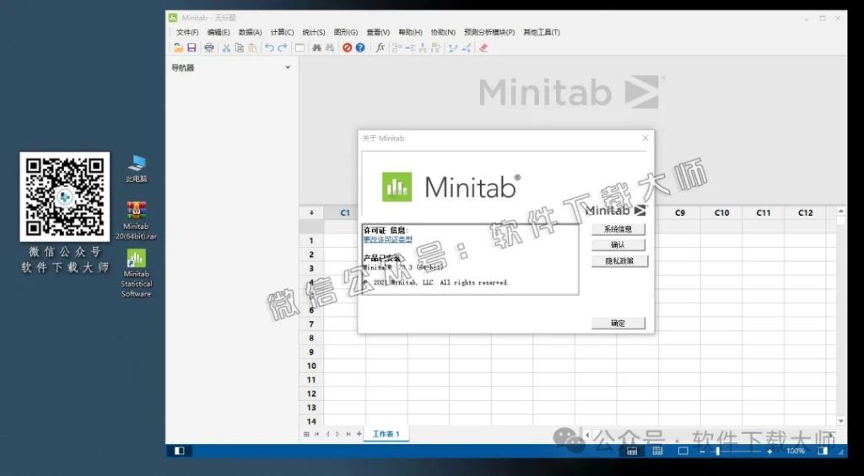This screenshot has width=864, height=476.
Task: Select column header C12
Action: point(805,212)
